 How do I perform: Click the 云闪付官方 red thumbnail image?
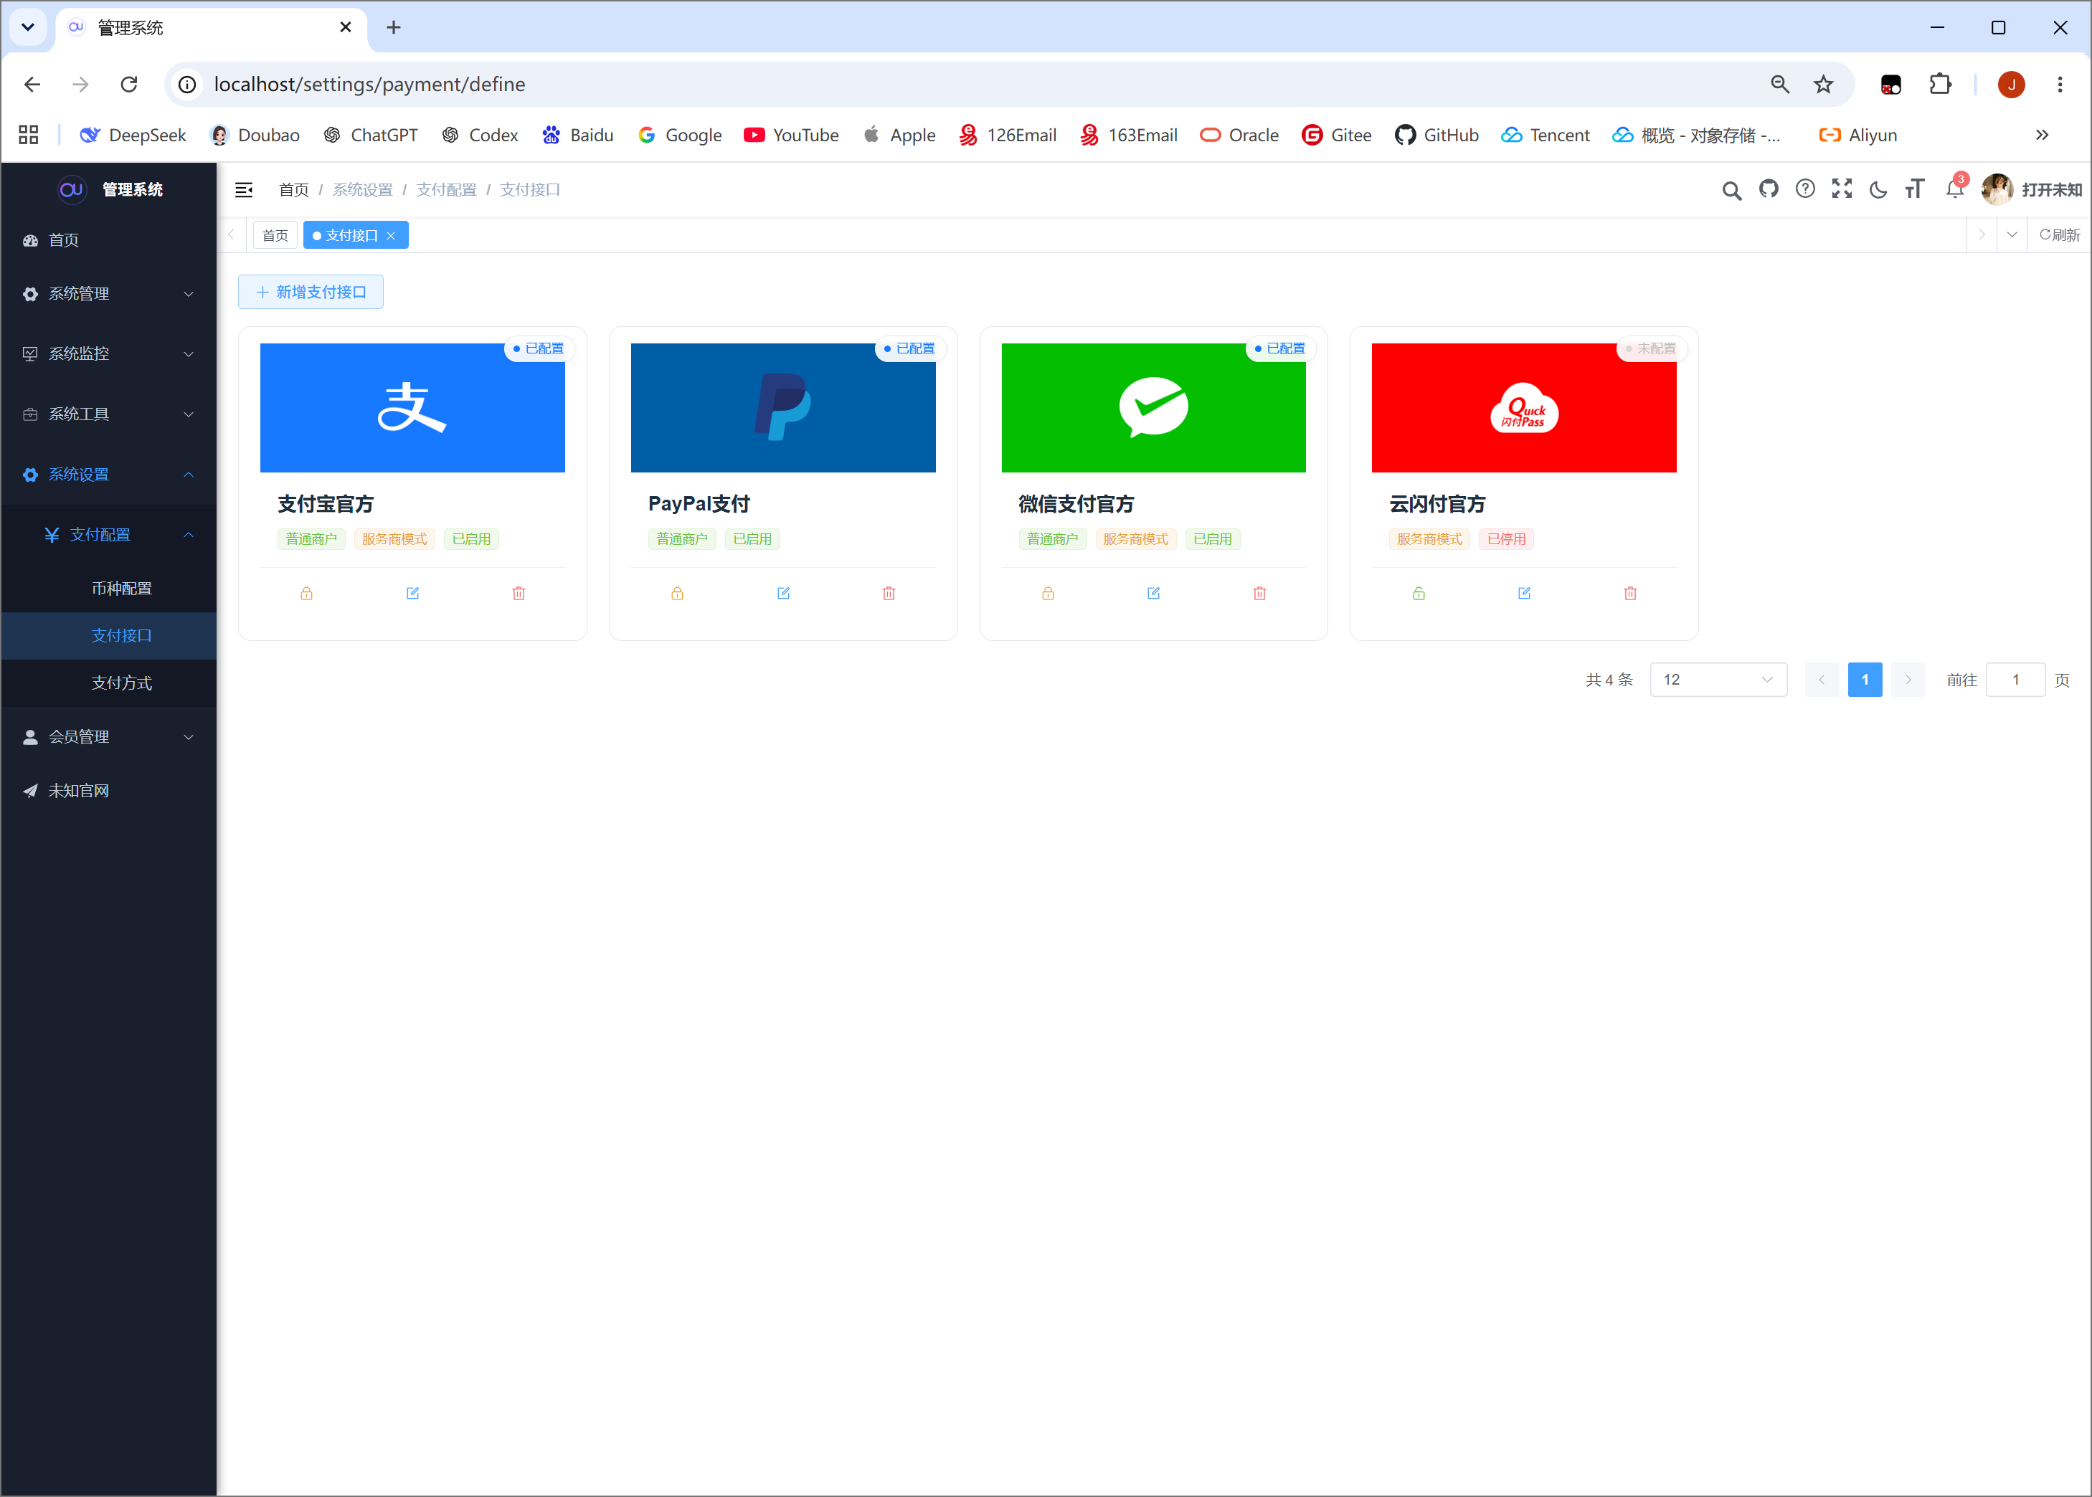[1523, 407]
